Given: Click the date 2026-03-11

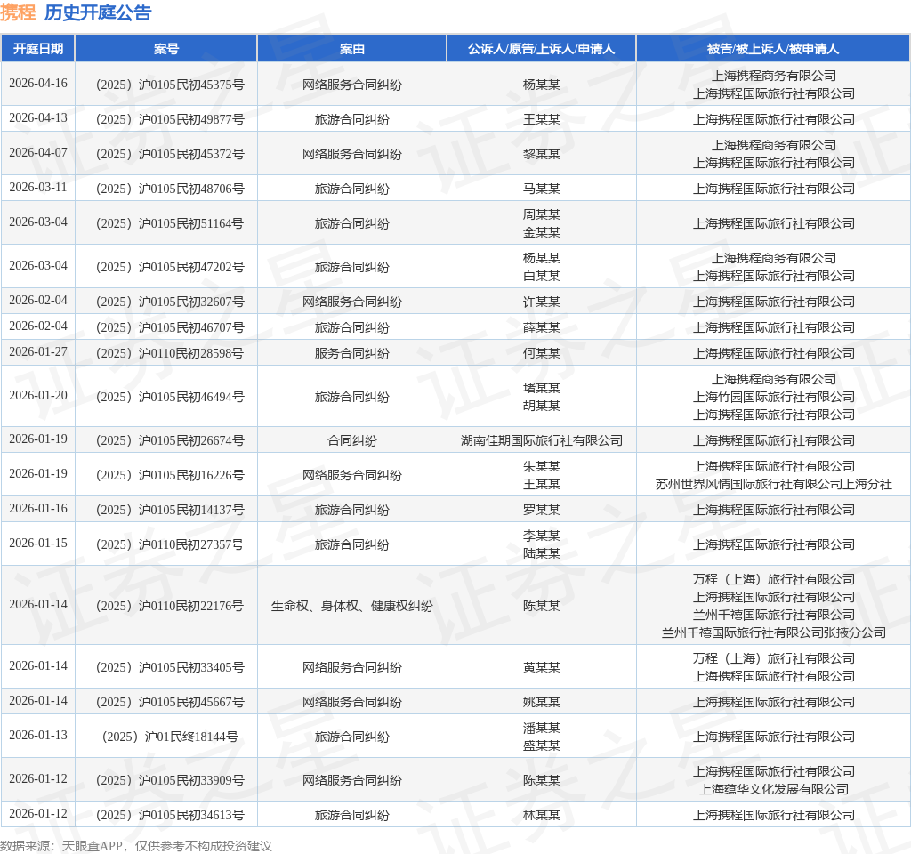Looking at the screenshot, I should (38, 187).
